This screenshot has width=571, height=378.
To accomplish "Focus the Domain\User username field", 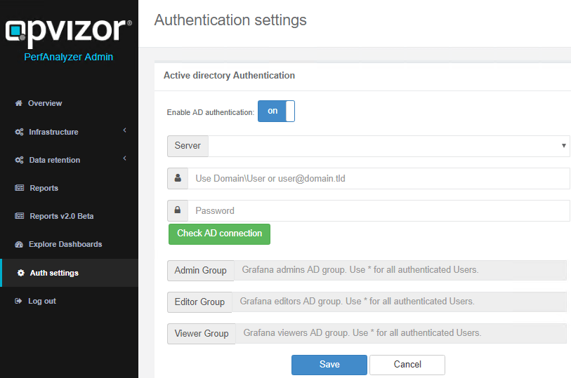I will point(379,179).
